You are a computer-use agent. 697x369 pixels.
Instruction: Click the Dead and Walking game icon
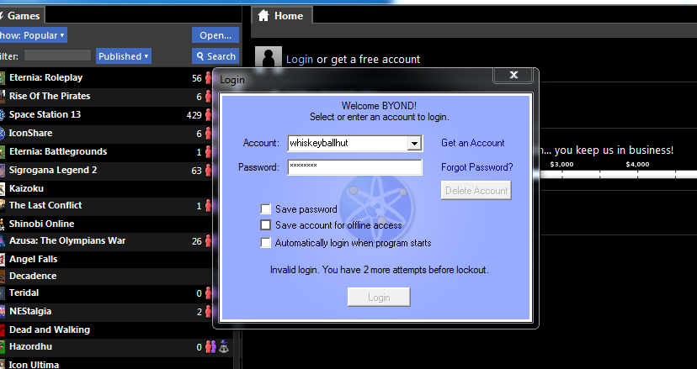3,330
